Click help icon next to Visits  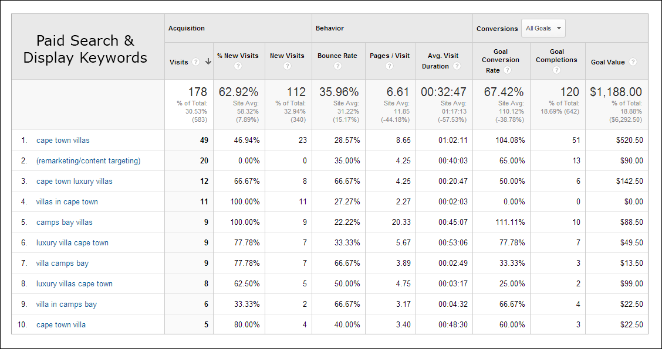195,61
